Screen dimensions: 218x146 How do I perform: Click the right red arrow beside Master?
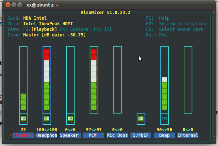click(35, 135)
